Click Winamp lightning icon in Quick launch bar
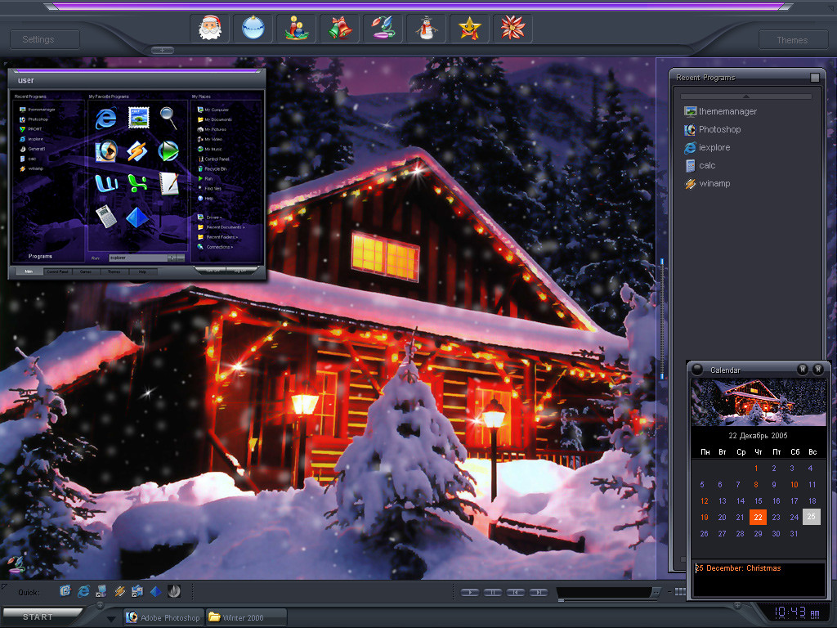 [119, 590]
